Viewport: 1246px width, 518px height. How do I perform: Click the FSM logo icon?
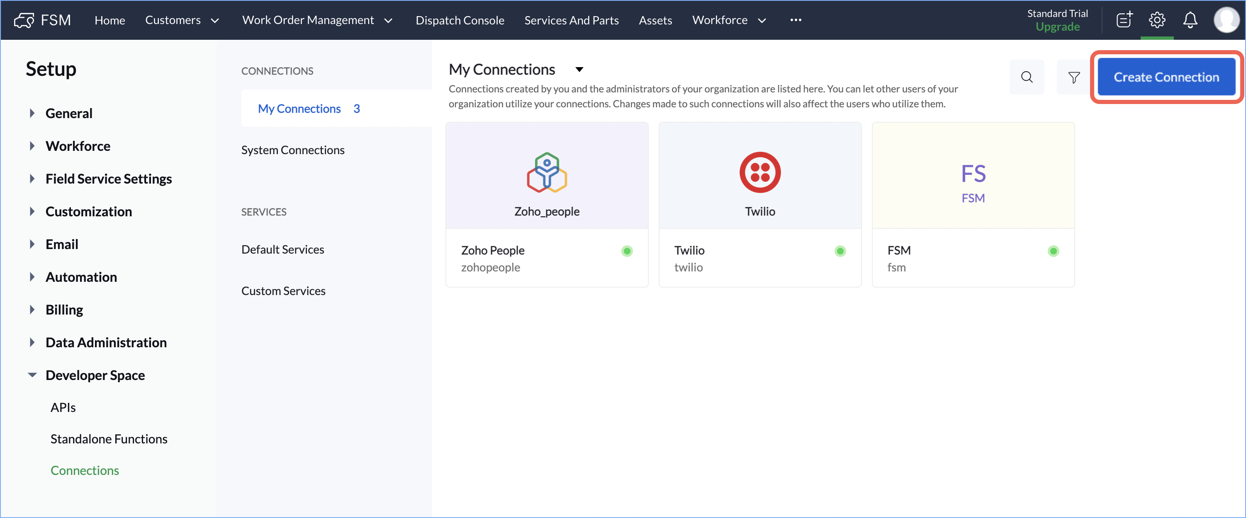pyautogui.click(x=24, y=20)
